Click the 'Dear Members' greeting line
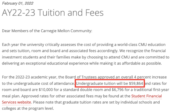Image resolution: width=172 pixels, height=112 pixels. pyautogui.click(x=47, y=31)
